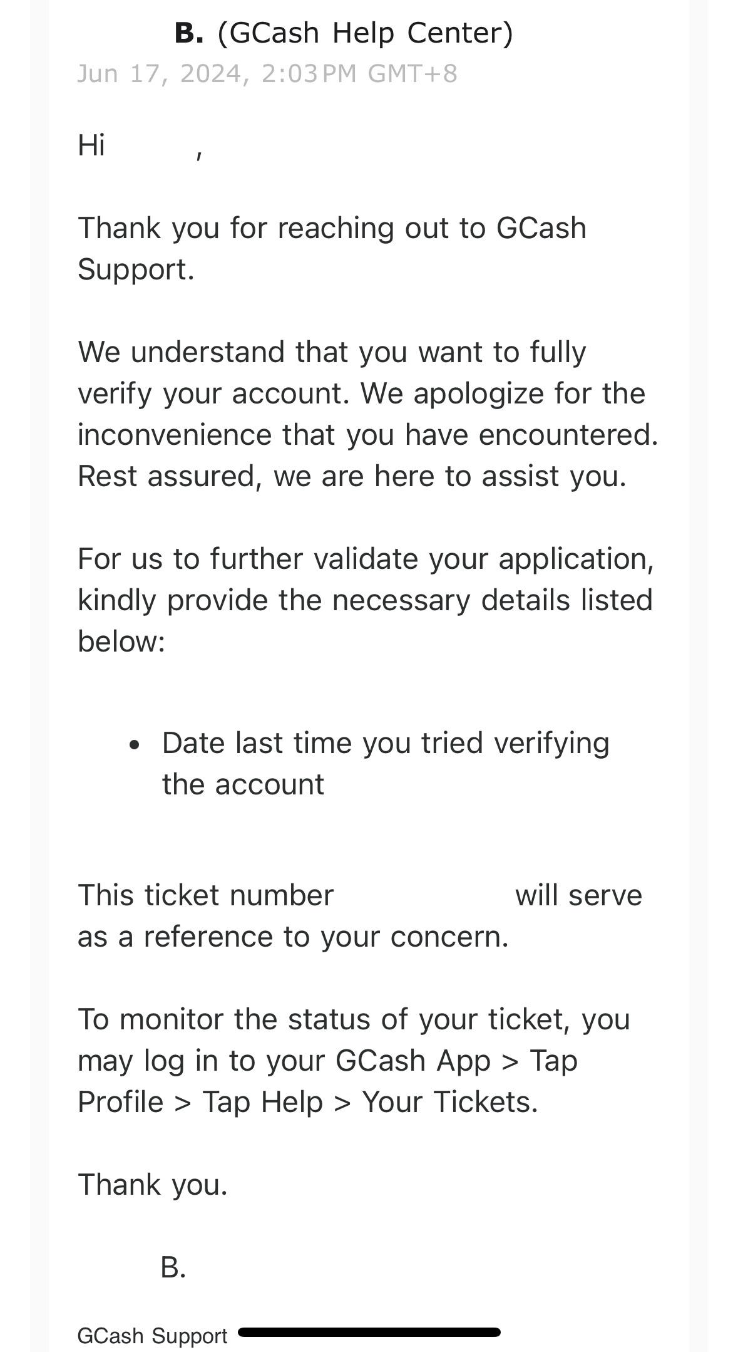Tap "This ticket number" text

coord(205,895)
